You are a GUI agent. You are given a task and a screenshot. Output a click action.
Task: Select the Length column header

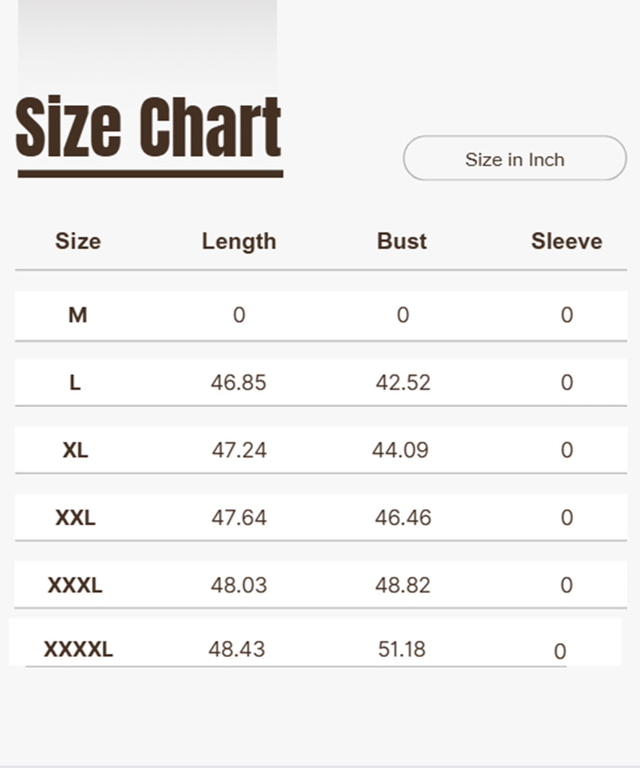point(239,241)
